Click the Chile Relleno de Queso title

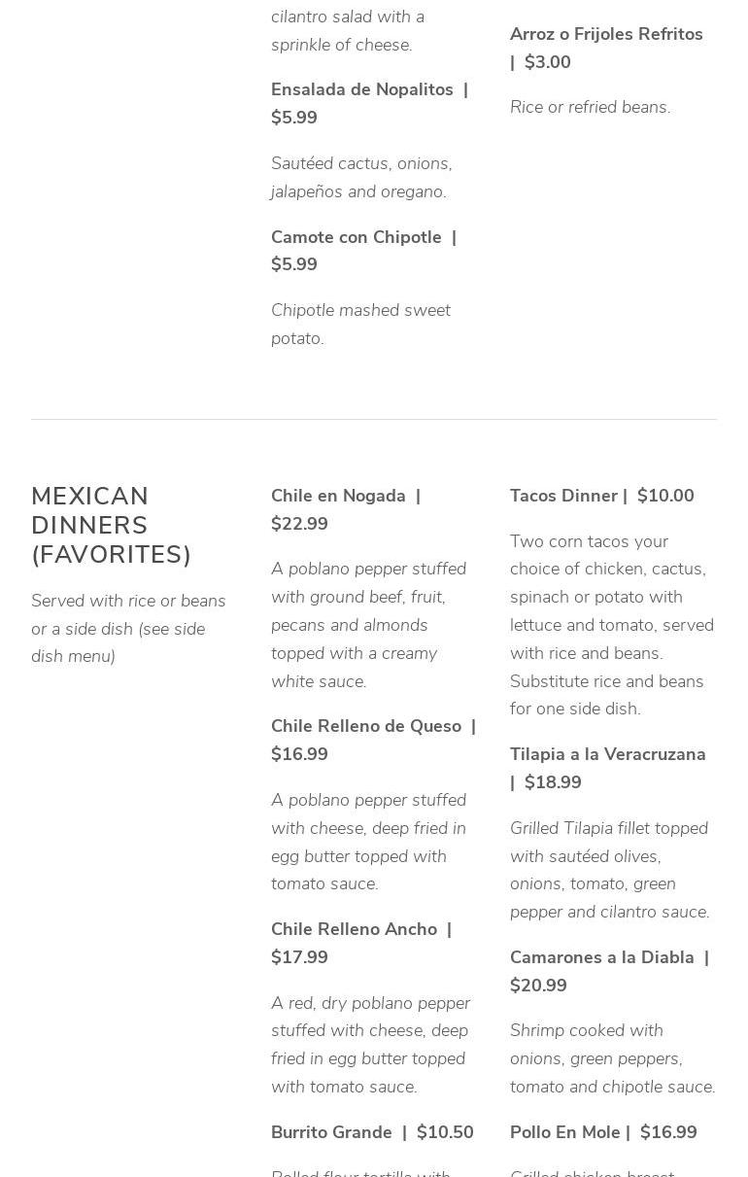pos(365,727)
